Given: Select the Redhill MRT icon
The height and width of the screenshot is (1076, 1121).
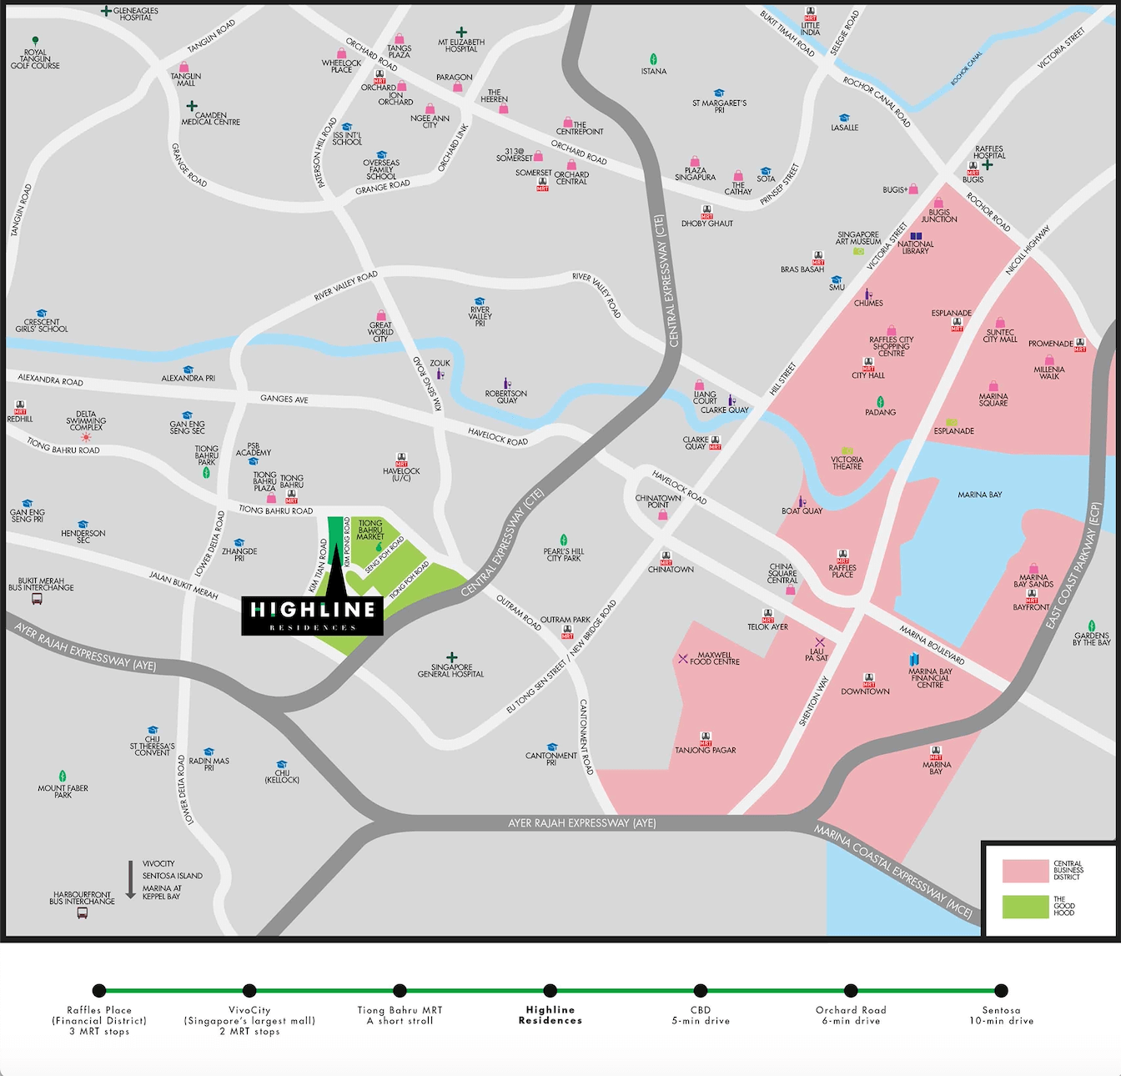Looking at the screenshot, I should coord(20,407).
